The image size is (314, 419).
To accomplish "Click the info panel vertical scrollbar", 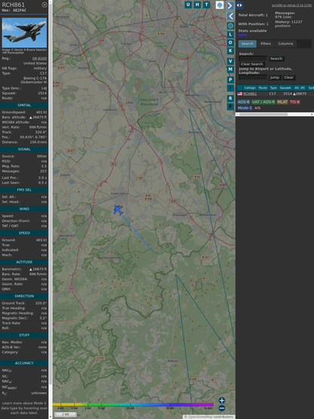I will (x=51, y=209).
